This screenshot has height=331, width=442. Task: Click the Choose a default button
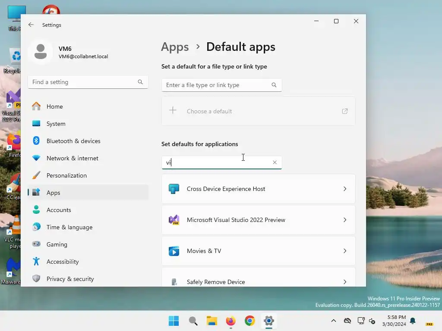[x=258, y=111]
